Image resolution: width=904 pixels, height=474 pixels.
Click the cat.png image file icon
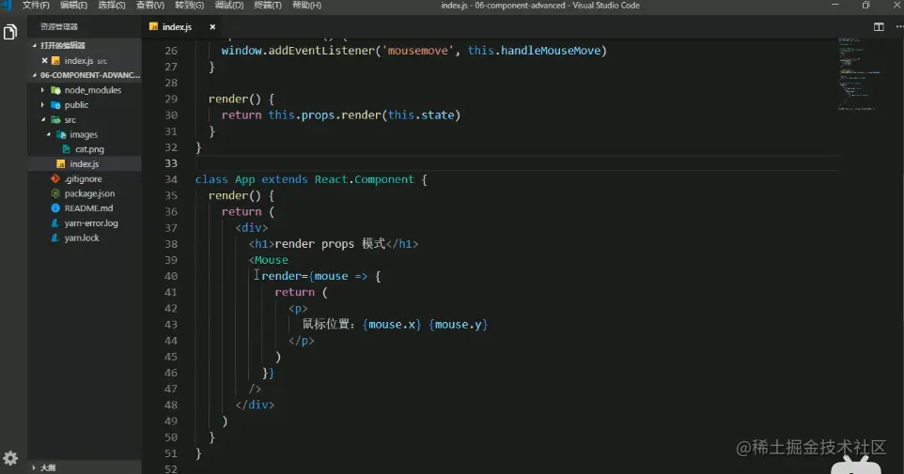pyautogui.click(x=67, y=149)
